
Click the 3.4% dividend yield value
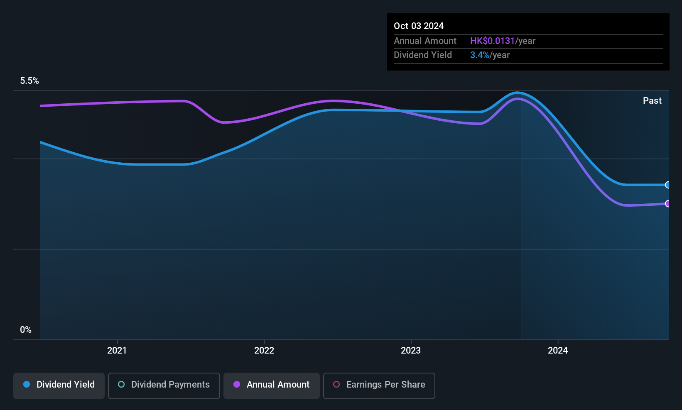pos(480,55)
